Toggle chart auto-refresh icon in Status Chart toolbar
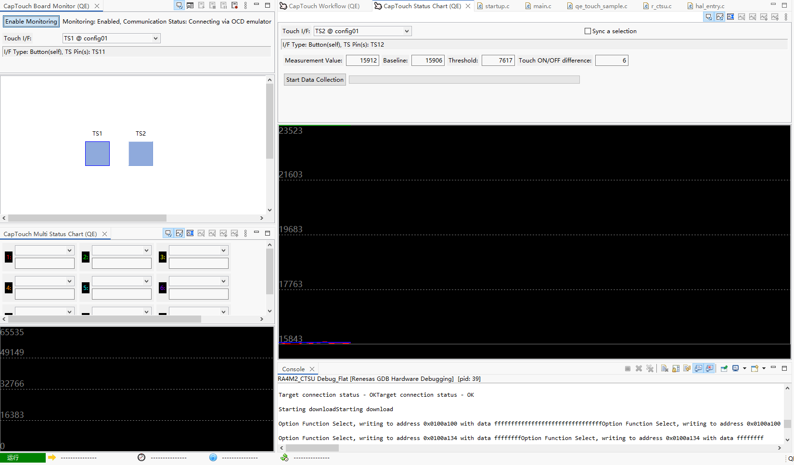794x465 pixels. [719, 17]
